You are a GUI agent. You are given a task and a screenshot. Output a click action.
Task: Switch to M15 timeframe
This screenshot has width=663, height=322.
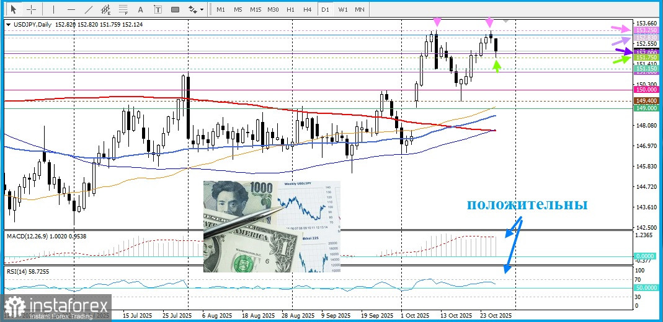pos(256,9)
